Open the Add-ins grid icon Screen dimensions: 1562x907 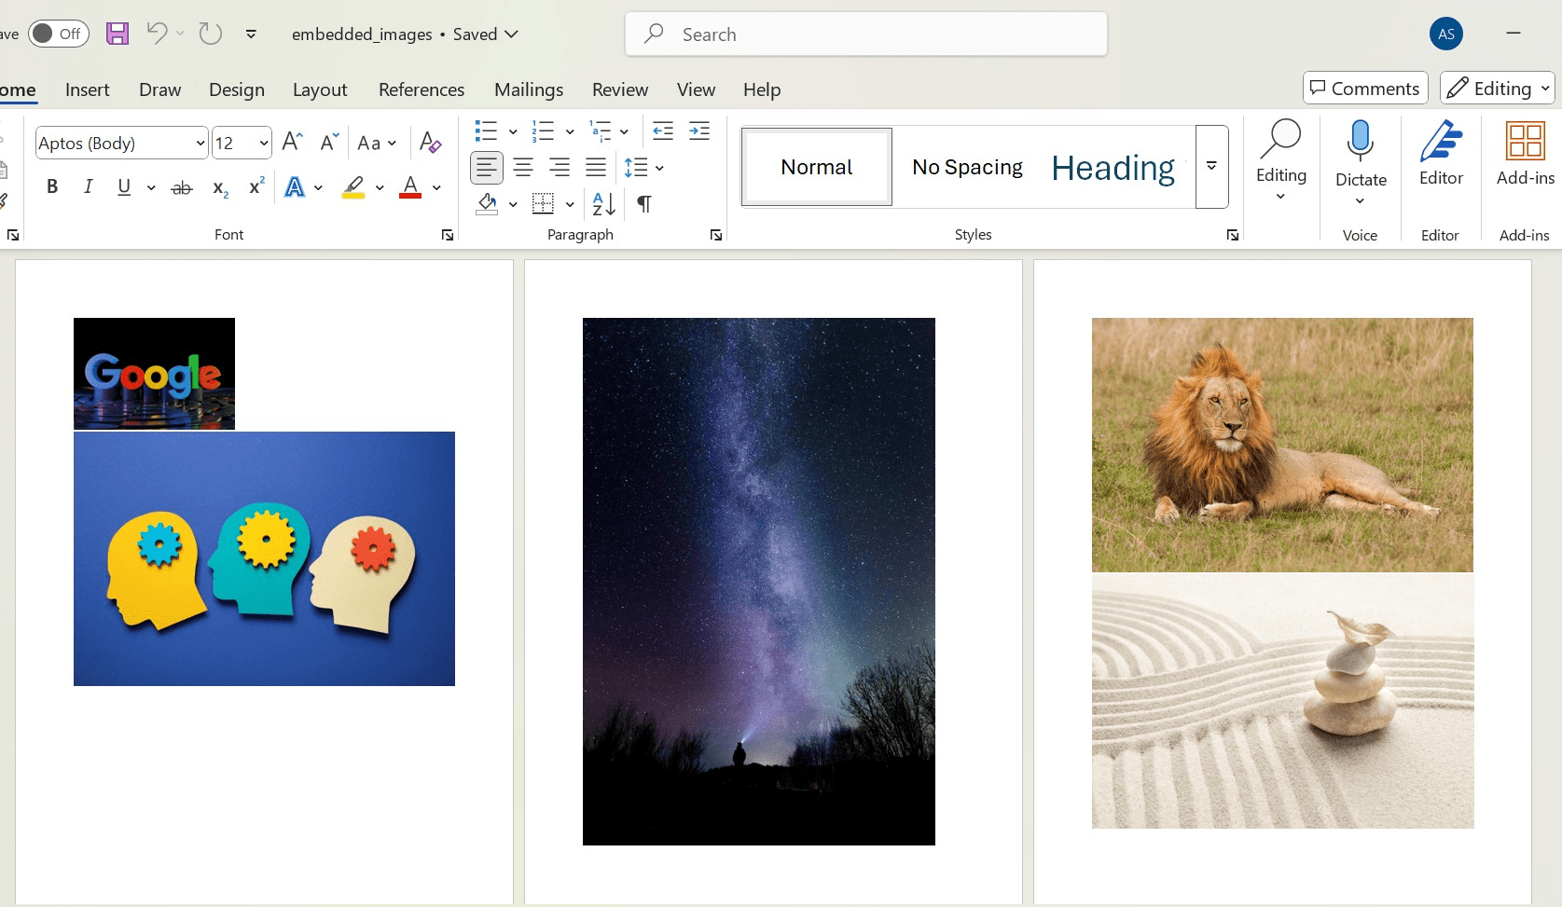1526,142
